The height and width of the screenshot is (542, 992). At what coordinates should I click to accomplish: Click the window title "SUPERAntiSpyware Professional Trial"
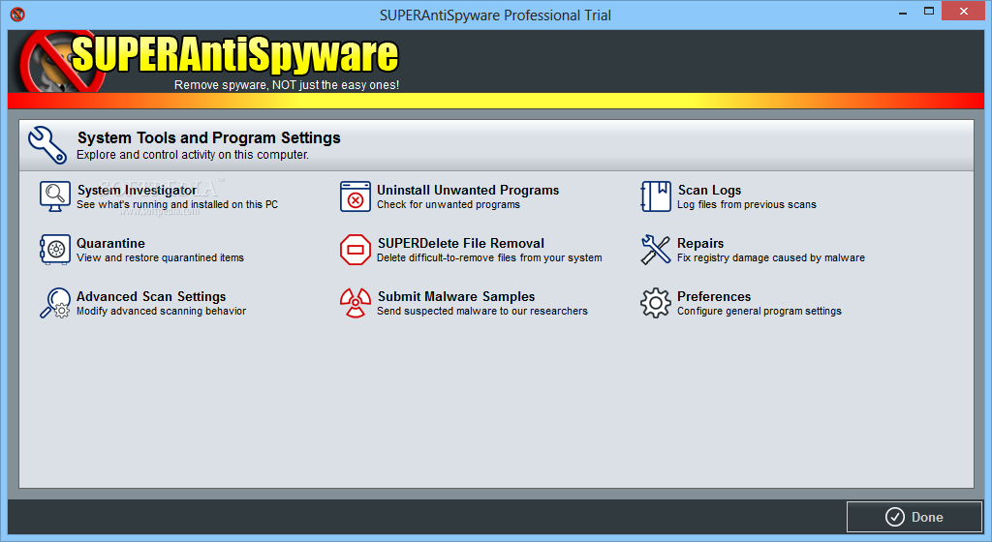pos(495,15)
